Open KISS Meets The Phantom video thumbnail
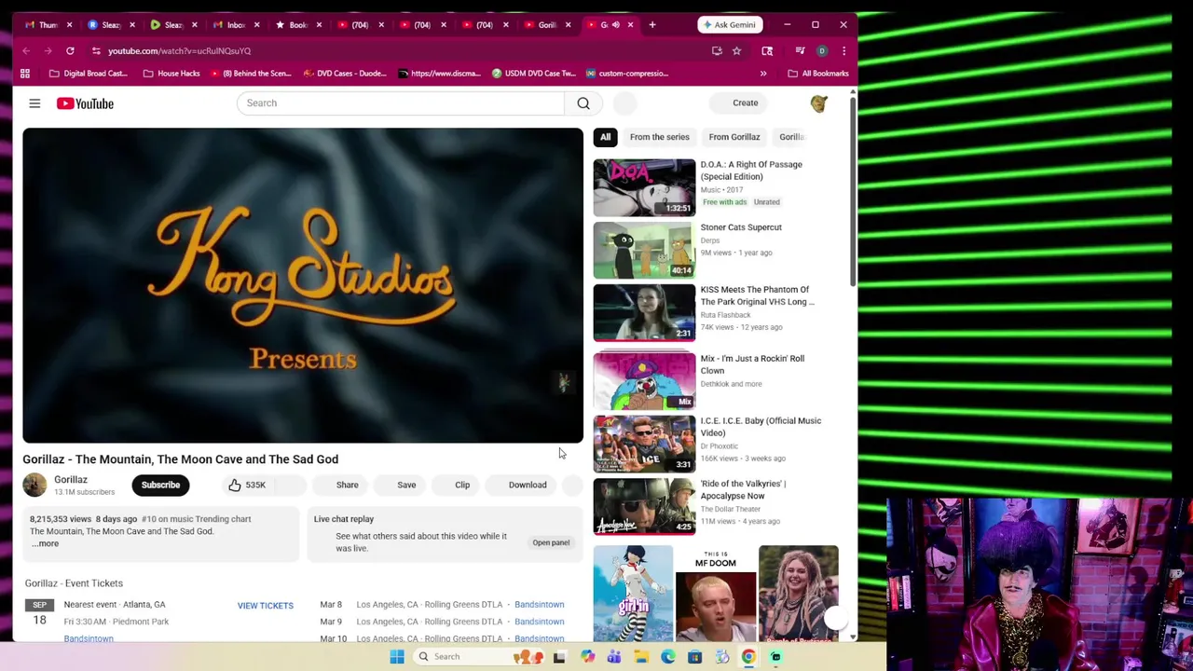The image size is (1193, 671). (x=644, y=312)
